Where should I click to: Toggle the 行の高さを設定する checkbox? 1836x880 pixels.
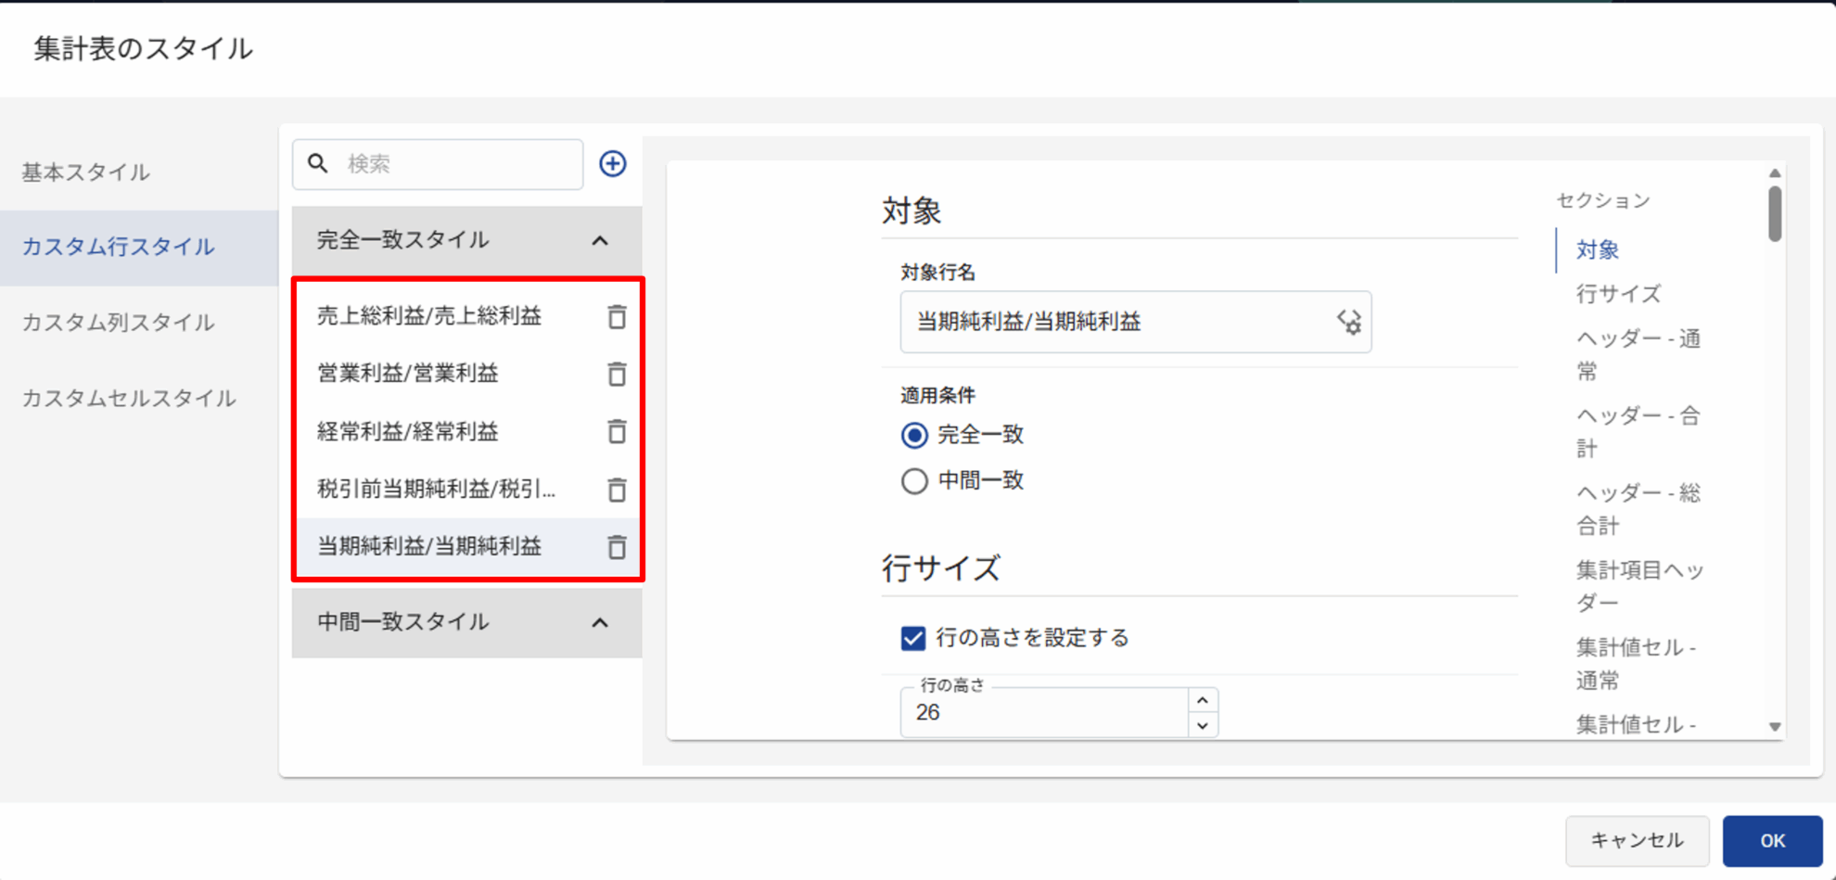pyautogui.click(x=913, y=638)
